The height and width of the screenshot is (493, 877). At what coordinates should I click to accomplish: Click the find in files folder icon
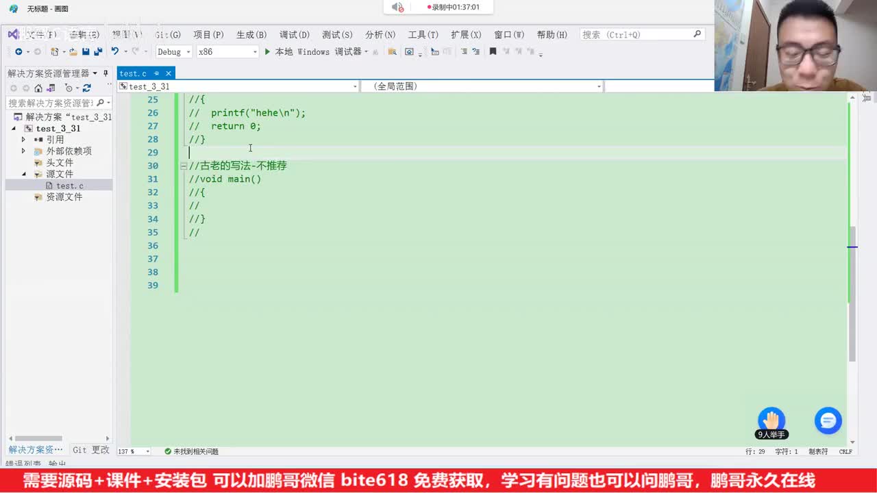(392, 51)
